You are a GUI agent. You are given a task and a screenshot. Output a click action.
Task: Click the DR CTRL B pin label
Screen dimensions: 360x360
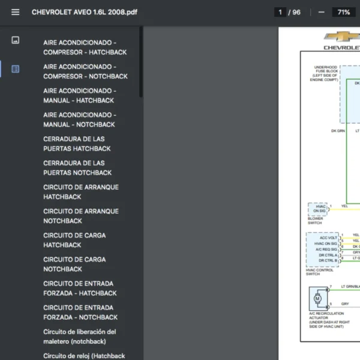click(328, 260)
